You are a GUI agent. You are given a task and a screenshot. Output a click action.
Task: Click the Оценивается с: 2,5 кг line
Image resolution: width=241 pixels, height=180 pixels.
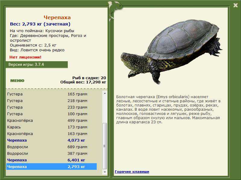[33, 45]
